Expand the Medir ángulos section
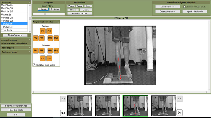Viewport: 211px width, 118px height. pos(30,47)
